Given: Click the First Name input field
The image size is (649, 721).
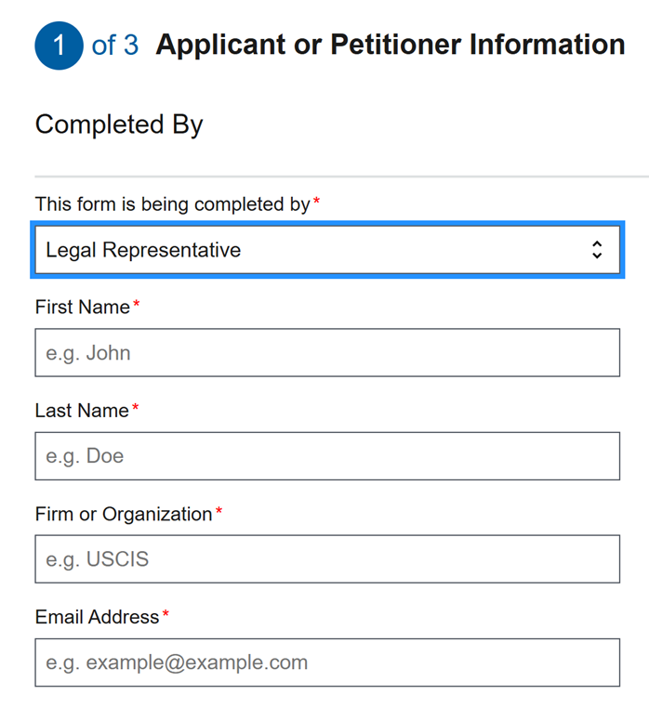Looking at the screenshot, I should point(327,353).
